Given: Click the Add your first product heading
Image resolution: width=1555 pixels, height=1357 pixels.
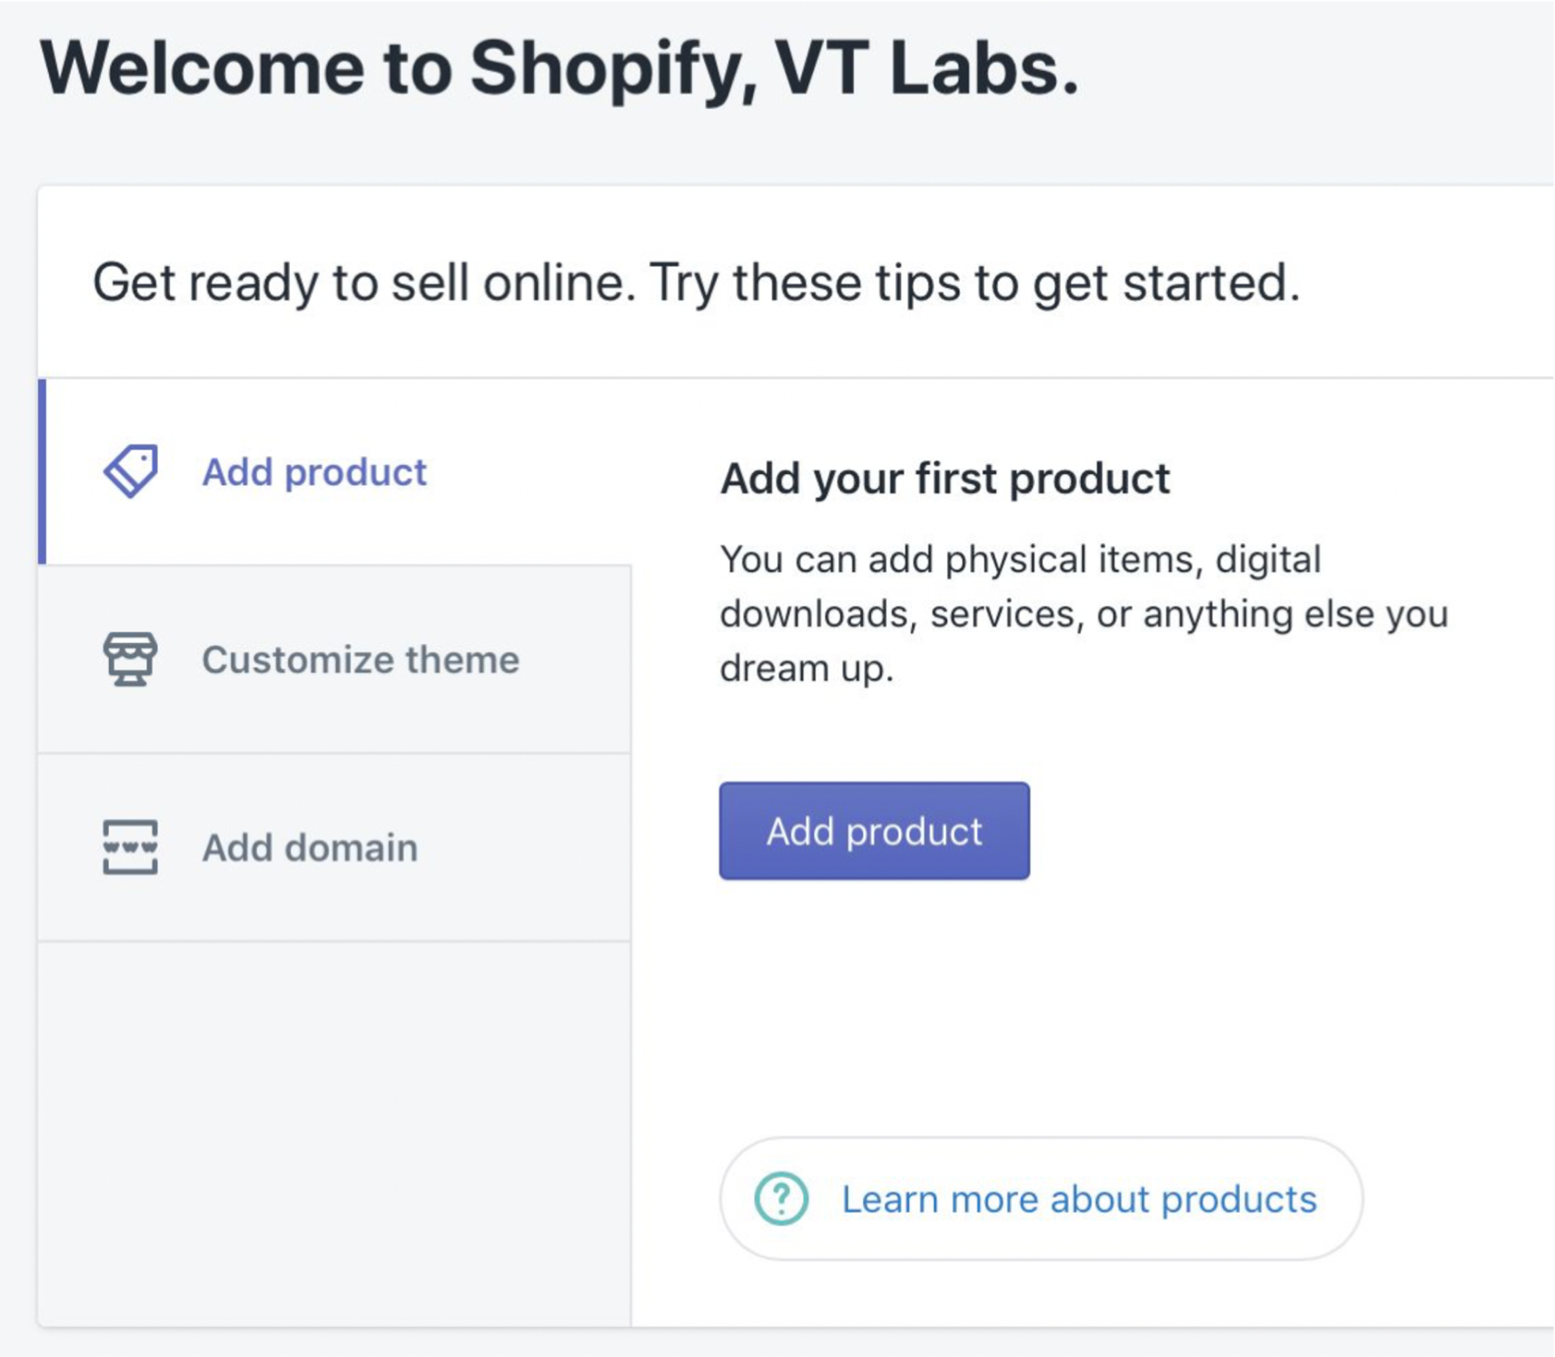Looking at the screenshot, I should point(945,477).
